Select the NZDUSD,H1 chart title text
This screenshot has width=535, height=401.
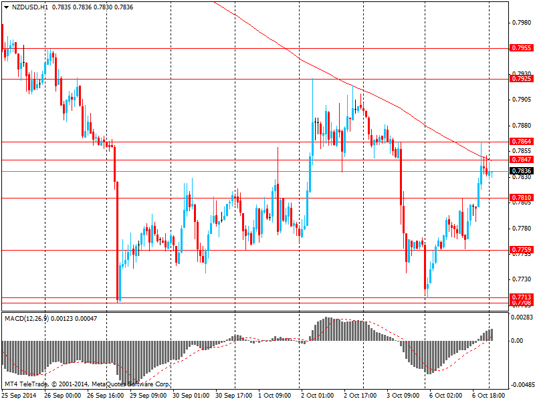click(x=29, y=7)
